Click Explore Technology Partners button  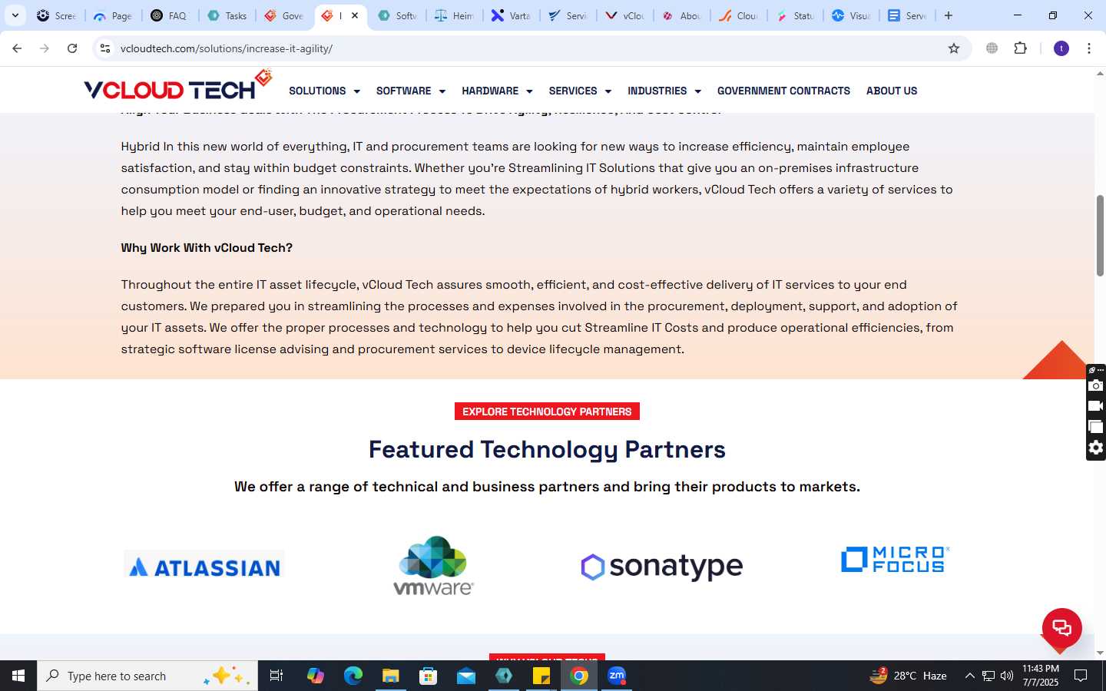click(x=547, y=412)
